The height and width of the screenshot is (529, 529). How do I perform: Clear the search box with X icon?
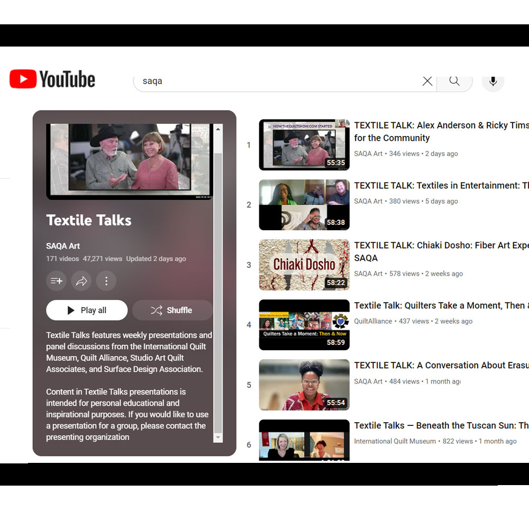click(x=427, y=81)
